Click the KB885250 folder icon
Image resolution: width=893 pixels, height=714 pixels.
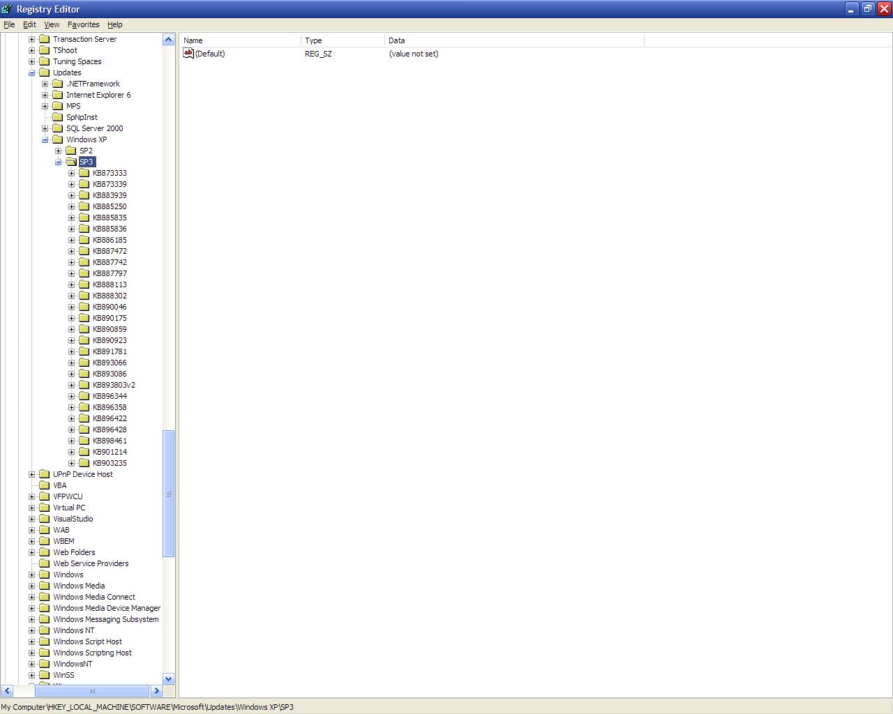pos(84,206)
